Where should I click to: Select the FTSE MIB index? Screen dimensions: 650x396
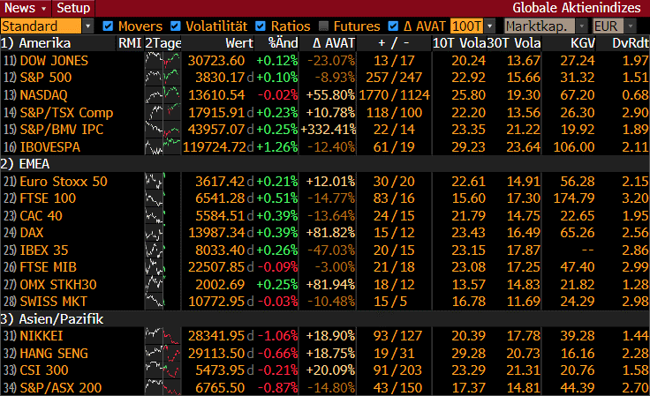coord(48,267)
